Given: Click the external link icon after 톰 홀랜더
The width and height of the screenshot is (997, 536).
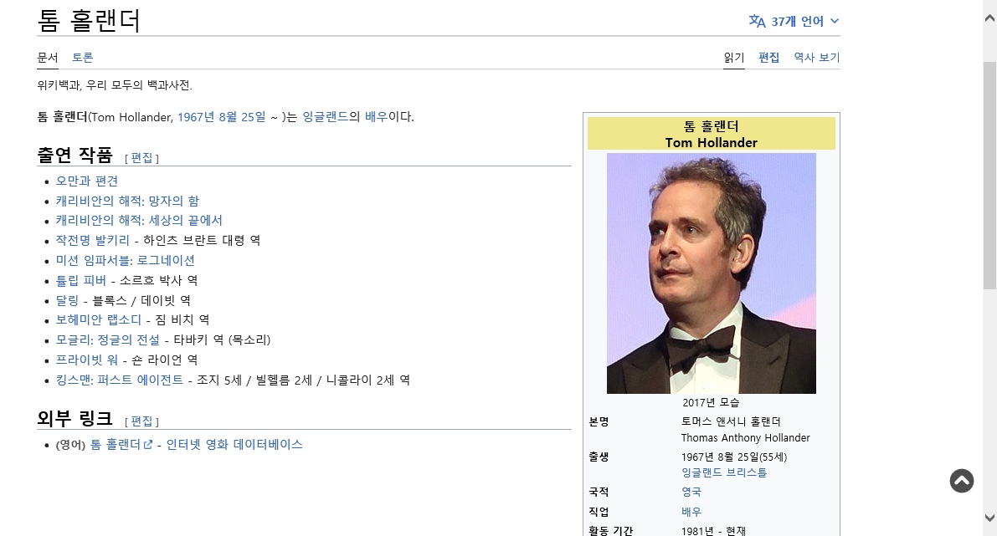Looking at the screenshot, I should tap(148, 445).
